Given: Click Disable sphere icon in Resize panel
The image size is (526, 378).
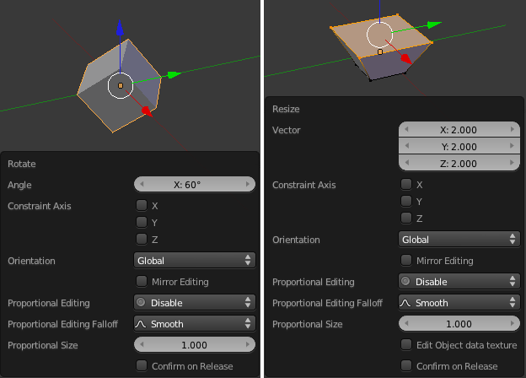Looking at the screenshot, I should tap(406, 282).
